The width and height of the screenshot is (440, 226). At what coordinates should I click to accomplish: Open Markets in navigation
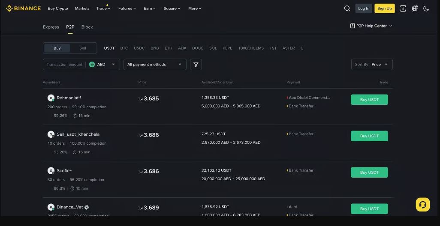pyautogui.click(x=82, y=9)
